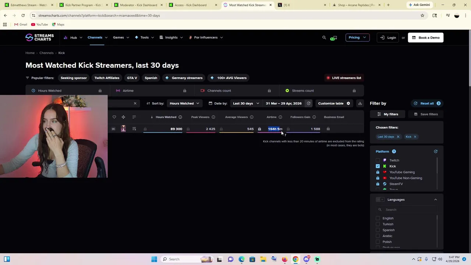The width and height of the screenshot is (471, 265).
Task: Expand the Channels navigation dropdown
Action: 98,38
